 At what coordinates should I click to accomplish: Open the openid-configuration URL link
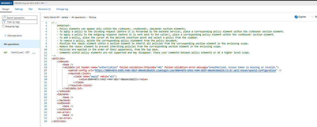185,70
